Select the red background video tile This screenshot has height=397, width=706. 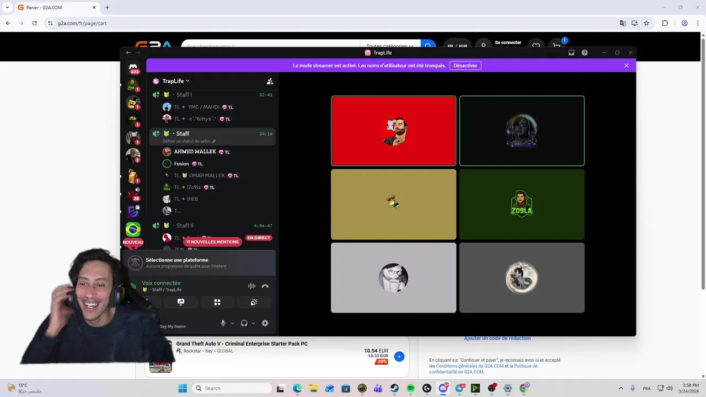tap(393, 131)
